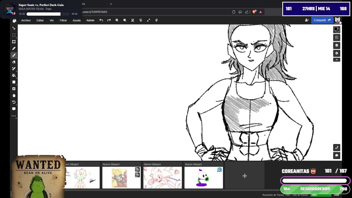Image resolution: width=352 pixels, height=198 pixels.
Task: Open the Nuevo Dibujo3 thumbnail
Action: click(121, 178)
